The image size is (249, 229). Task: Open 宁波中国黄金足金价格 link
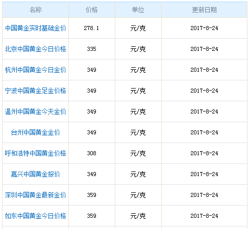pos(36,91)
